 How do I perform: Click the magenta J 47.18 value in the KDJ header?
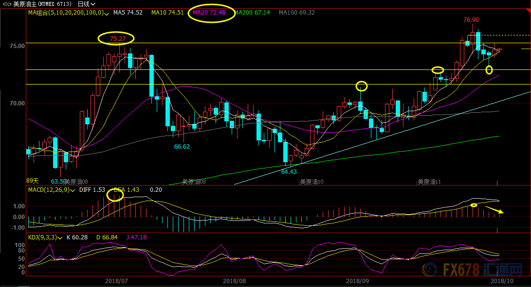[136, 237]
